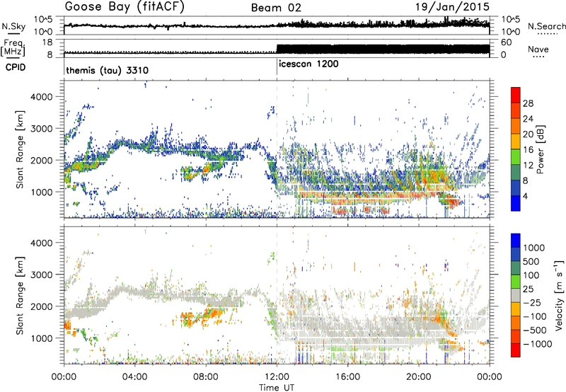The width and height of the screenshot is (566, 392).
Task: Select the "12" power colorbar tick
Action: pyautogui.click(x=528, y=166)
